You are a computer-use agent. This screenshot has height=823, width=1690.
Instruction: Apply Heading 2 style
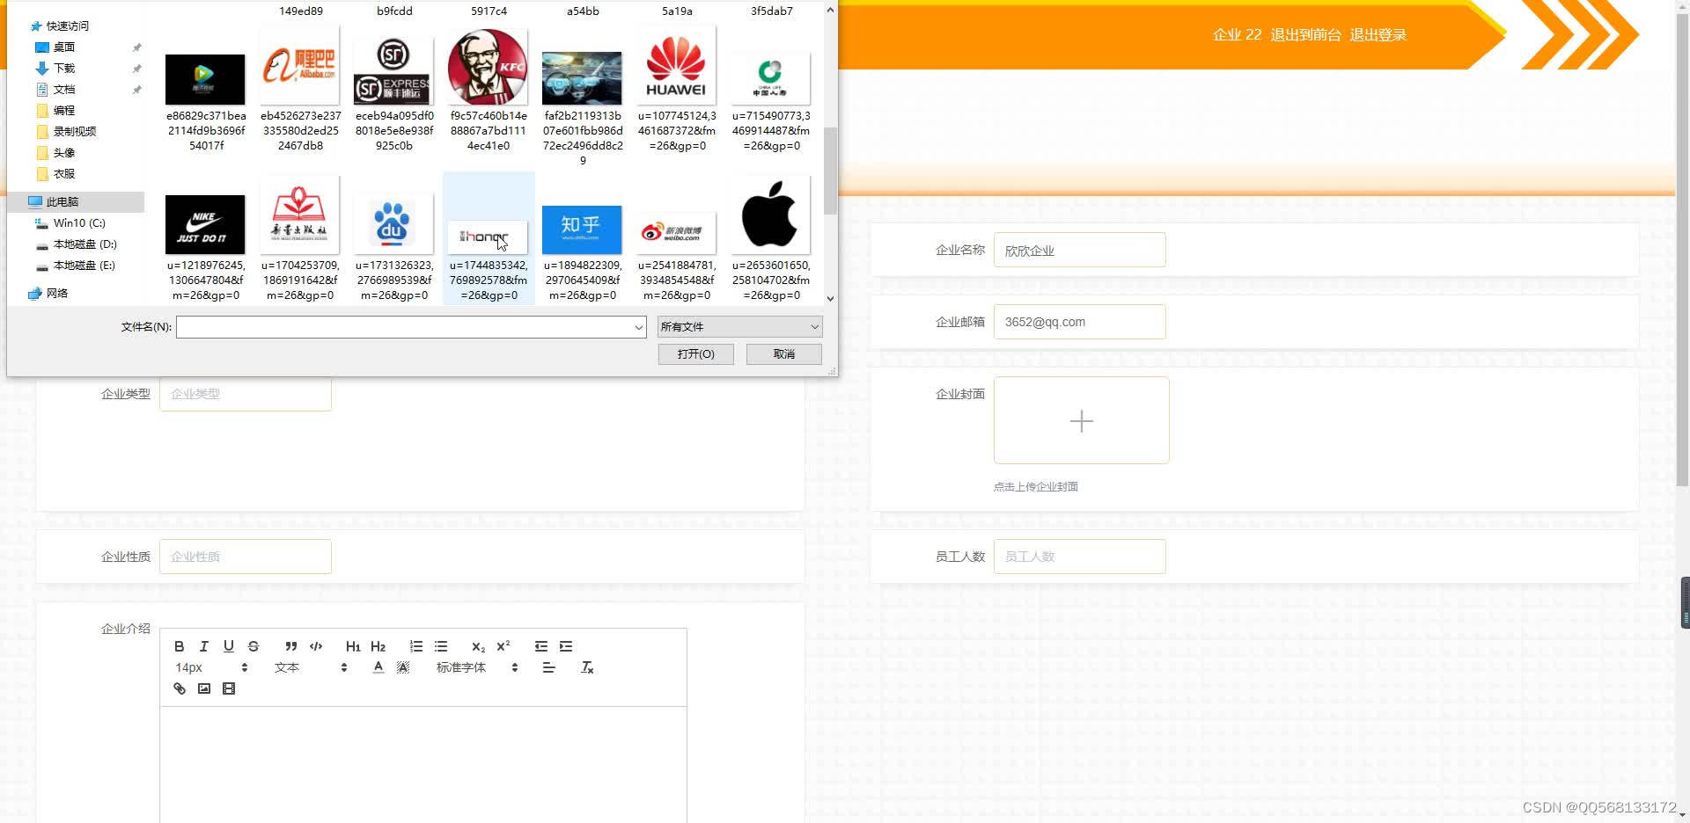(378, 646)
